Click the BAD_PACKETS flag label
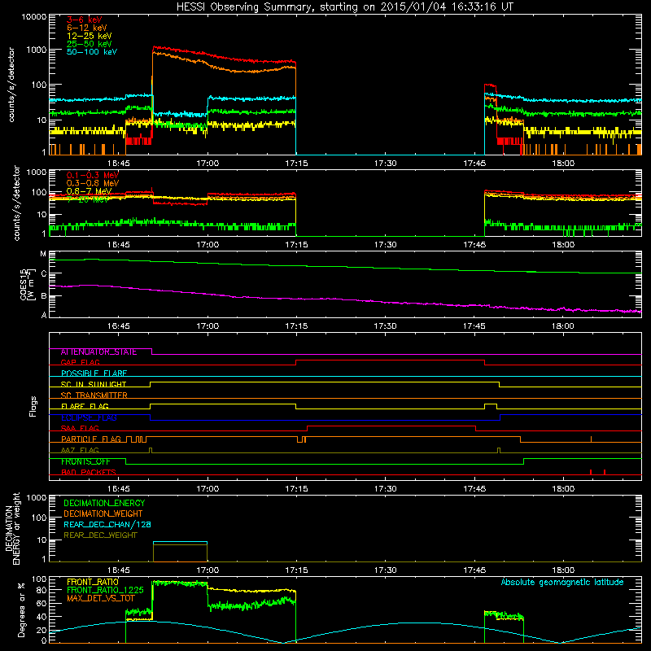This screenshot has width=651, height=651. 89,472
